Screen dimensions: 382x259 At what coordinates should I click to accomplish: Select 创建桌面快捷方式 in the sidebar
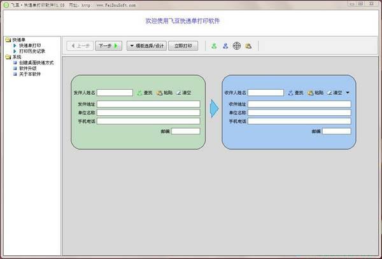(x=36, y=62)
